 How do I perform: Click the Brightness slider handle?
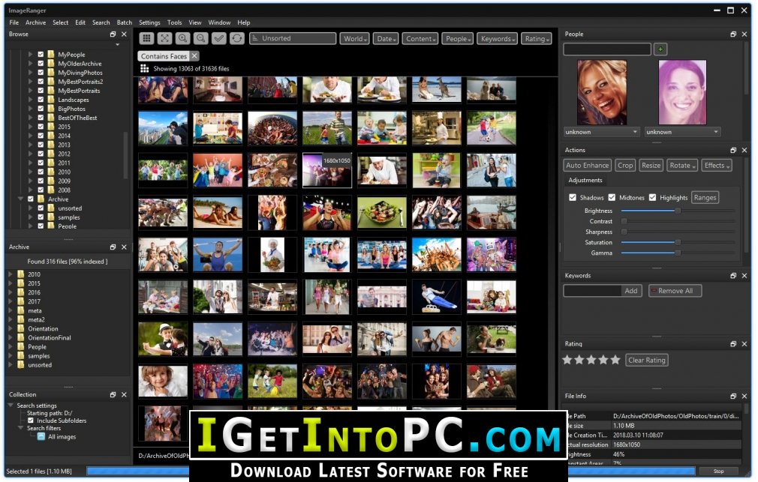click(x=678, y=211)
